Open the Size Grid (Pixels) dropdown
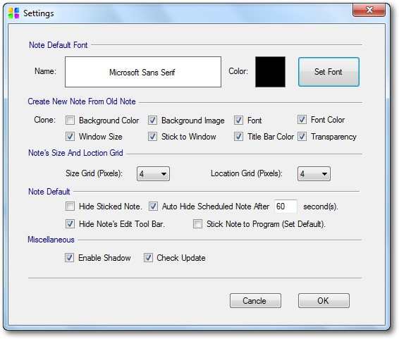 coord(153,174)
